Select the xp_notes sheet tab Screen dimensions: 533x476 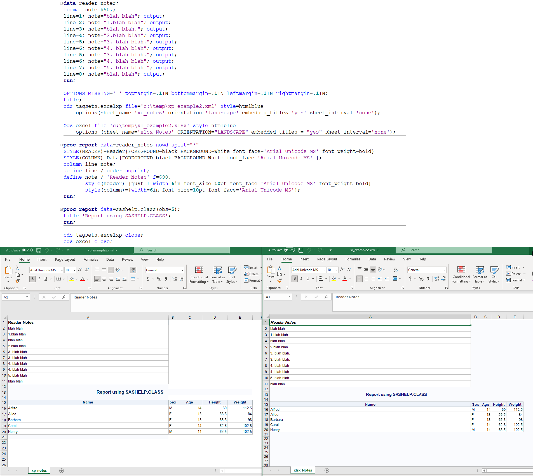point(39,470)
